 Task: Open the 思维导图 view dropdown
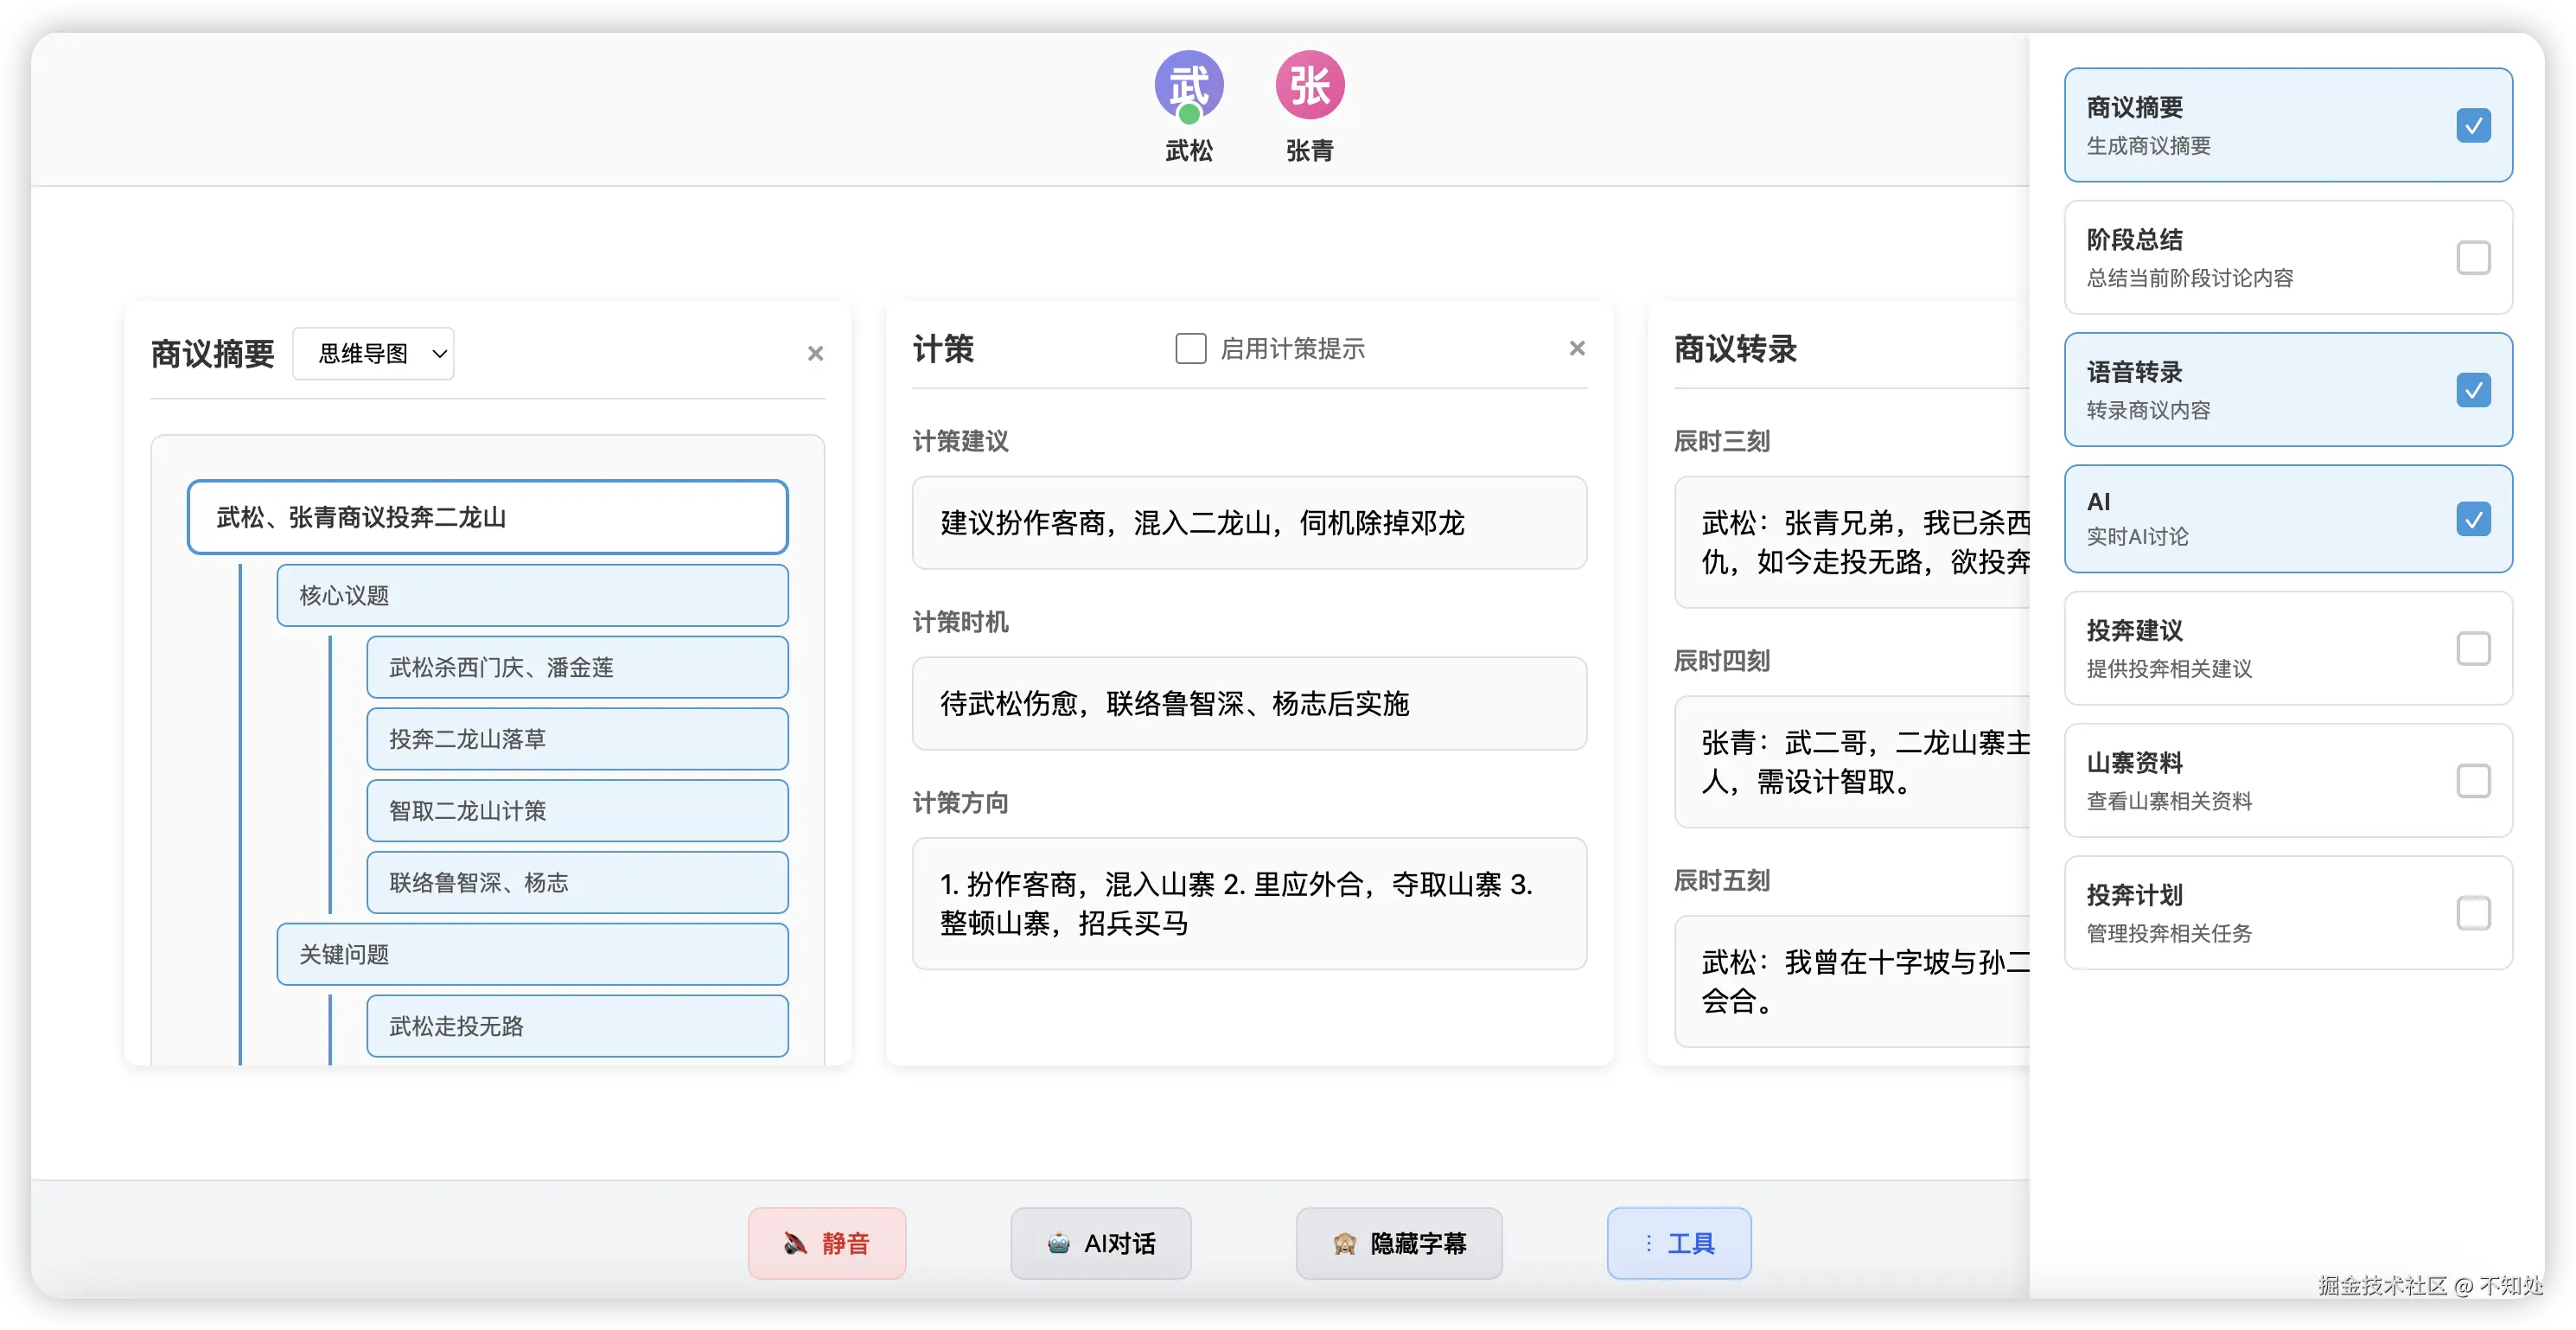[x=373, y=354]
